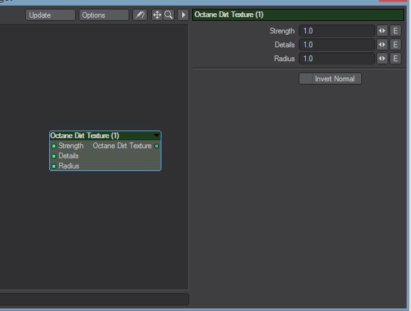Click the Strength mini slider arrows
This screenshot has width=411, height=311.
[x=382, y=31]
